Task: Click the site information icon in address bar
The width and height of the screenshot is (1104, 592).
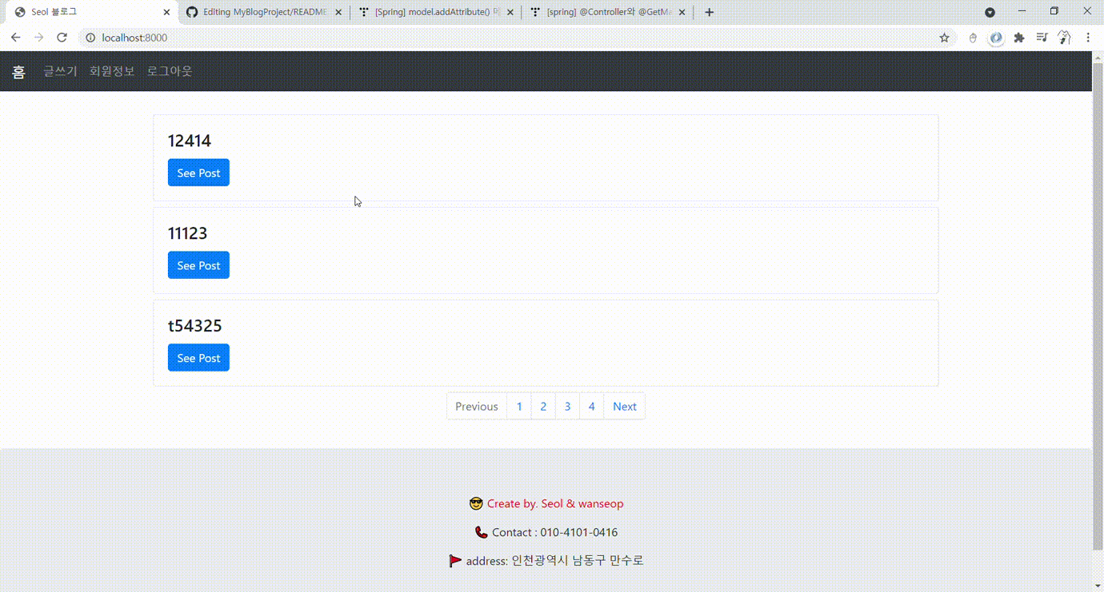Action: (x=90, y=38)
